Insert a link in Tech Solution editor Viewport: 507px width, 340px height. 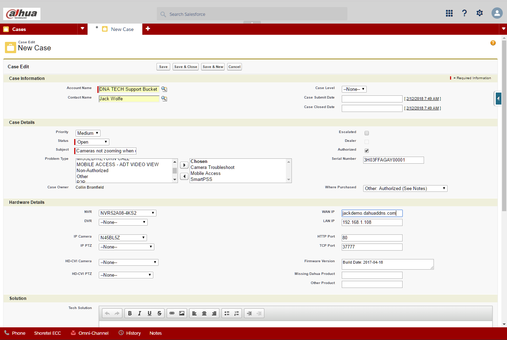172,313
